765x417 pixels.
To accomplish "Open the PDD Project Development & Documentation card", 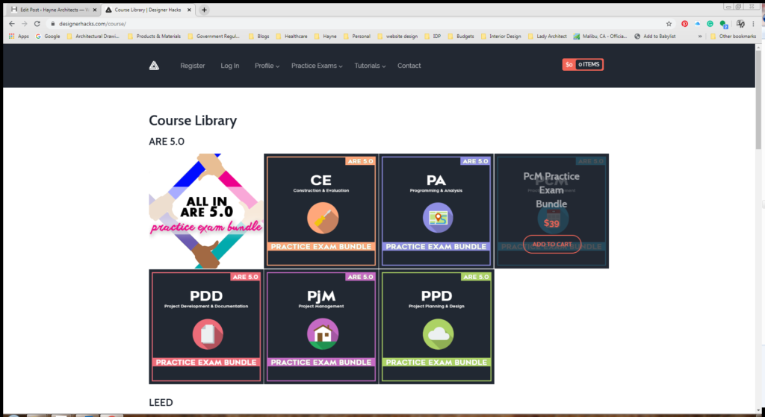I will (206, 327).
